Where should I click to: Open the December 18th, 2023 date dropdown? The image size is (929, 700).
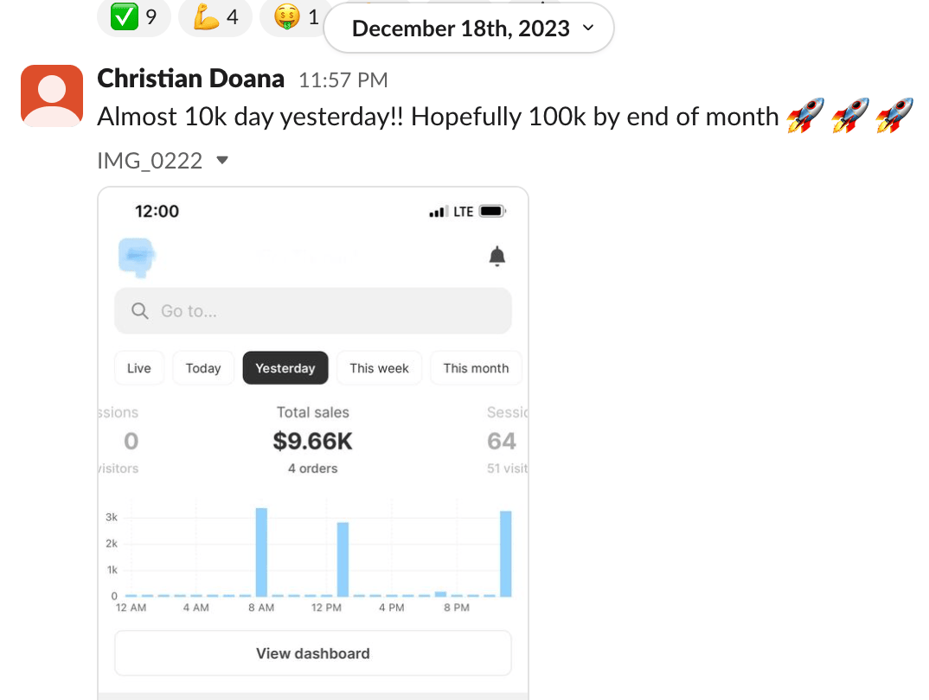click(469, 29)
